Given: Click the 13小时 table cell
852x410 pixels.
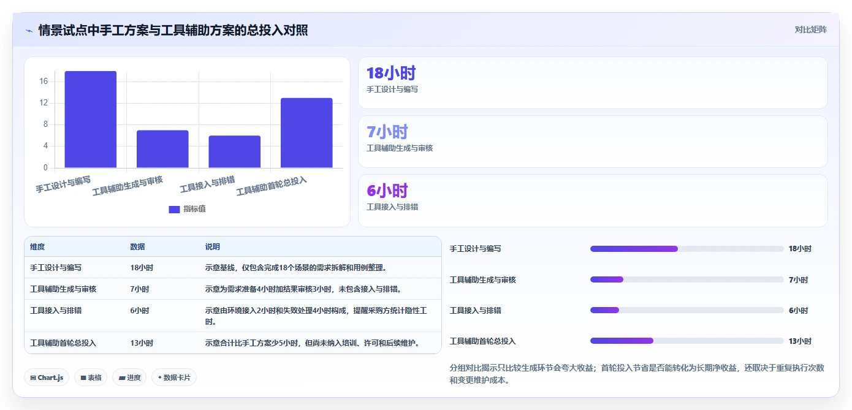Looking at the screenshot, I should click(142, 343).
